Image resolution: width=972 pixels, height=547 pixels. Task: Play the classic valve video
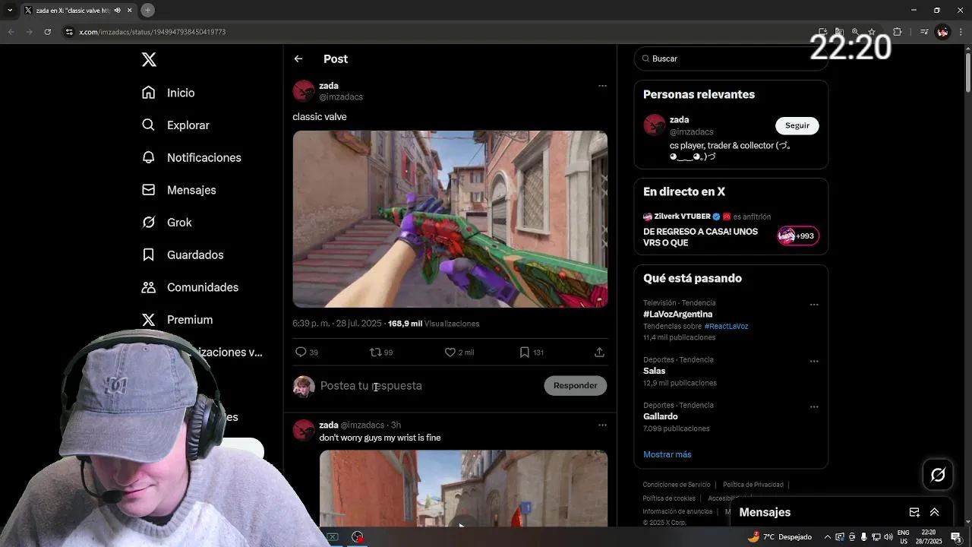(x=450, y=219)
